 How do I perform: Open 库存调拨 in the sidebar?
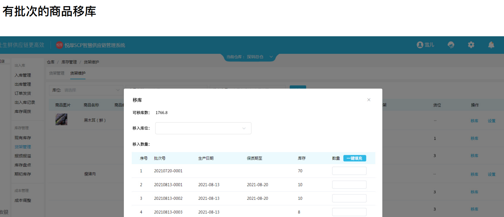[23, 112]
